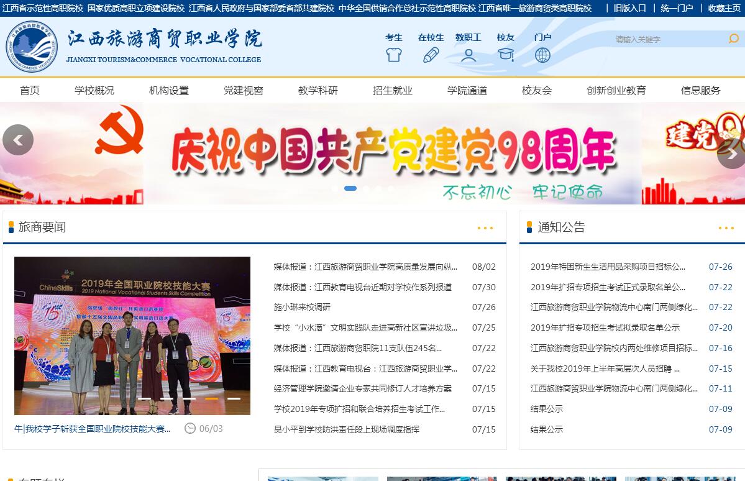Open news 媒体报道：江西旅游商贸职业学院高质量发展向纵
The height and width of the screenshot is (481, 745).
(365, 267)
